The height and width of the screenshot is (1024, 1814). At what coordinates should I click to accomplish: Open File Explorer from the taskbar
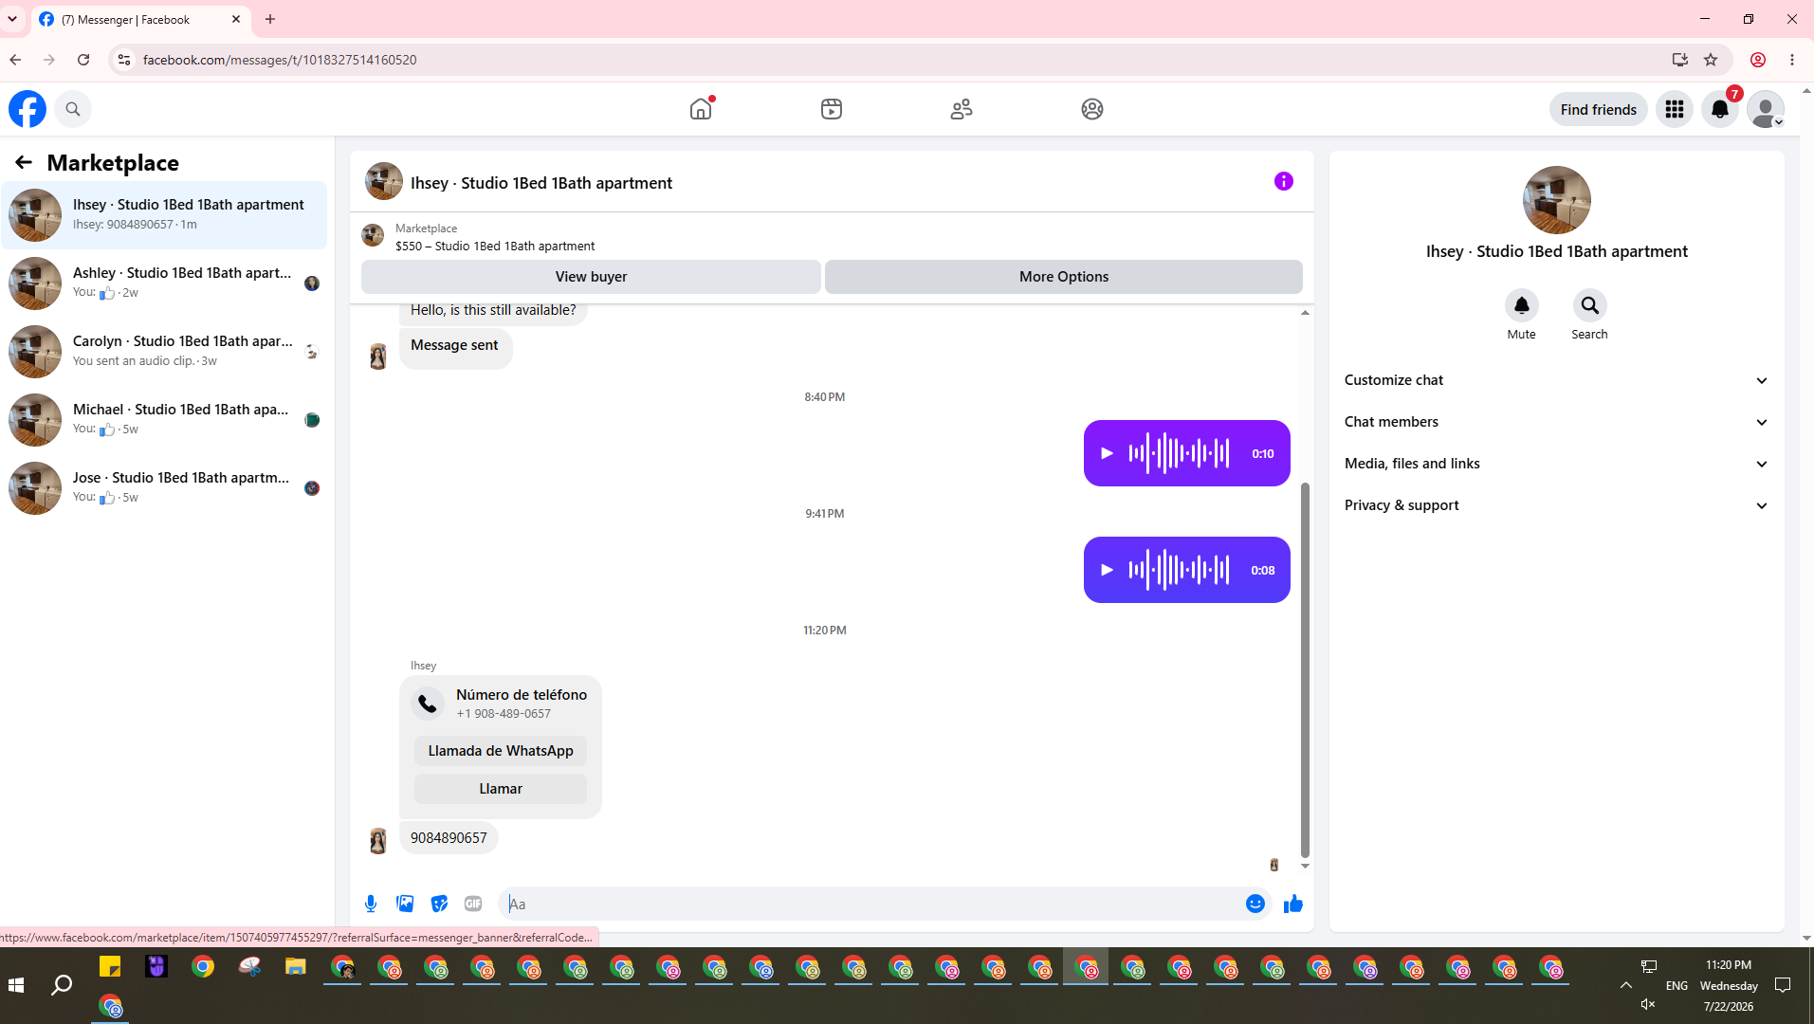click(296, 967)
